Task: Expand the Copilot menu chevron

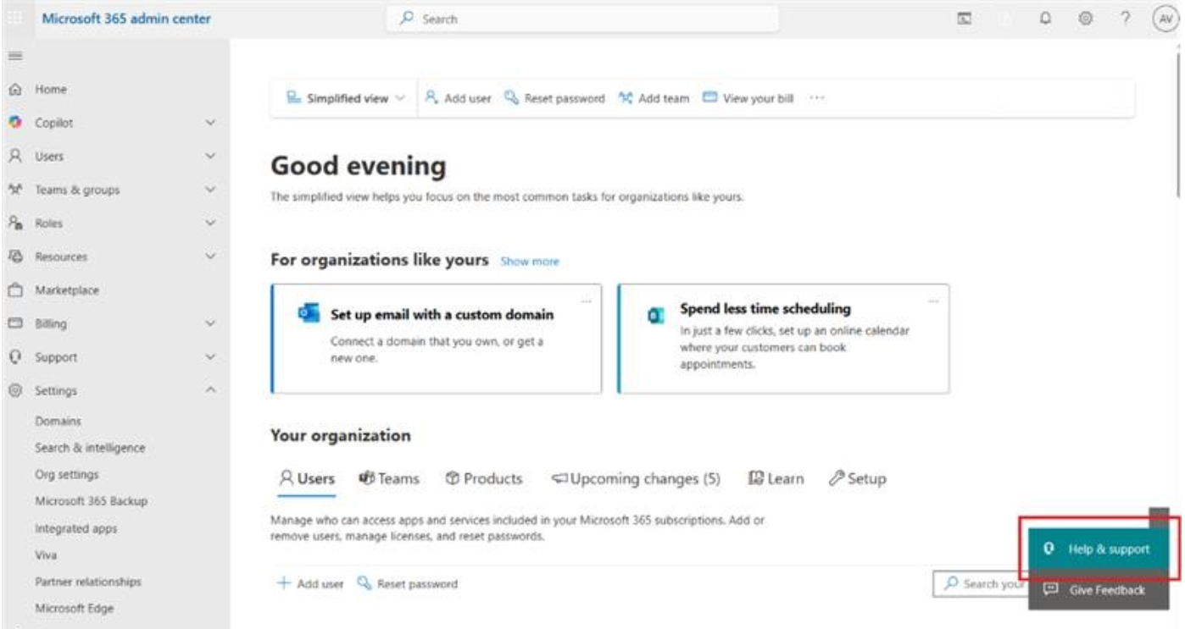Action: [x=212, y=123]
